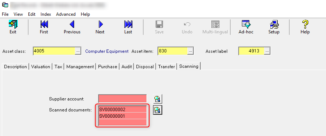326x136 pixels.
Task: Click the Scanned documents label
Action: point(70,110)
